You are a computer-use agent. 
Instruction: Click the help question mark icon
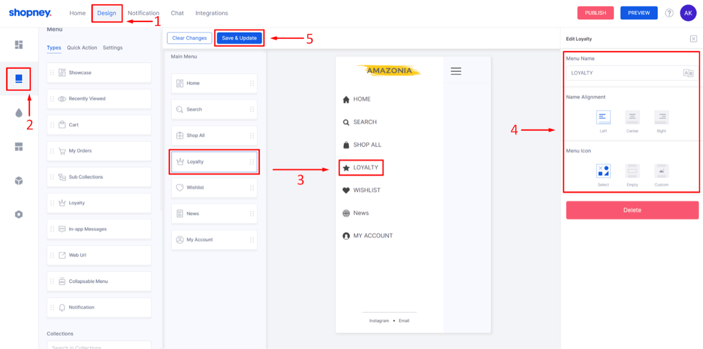pyautogui.click(x=669, y=13)
